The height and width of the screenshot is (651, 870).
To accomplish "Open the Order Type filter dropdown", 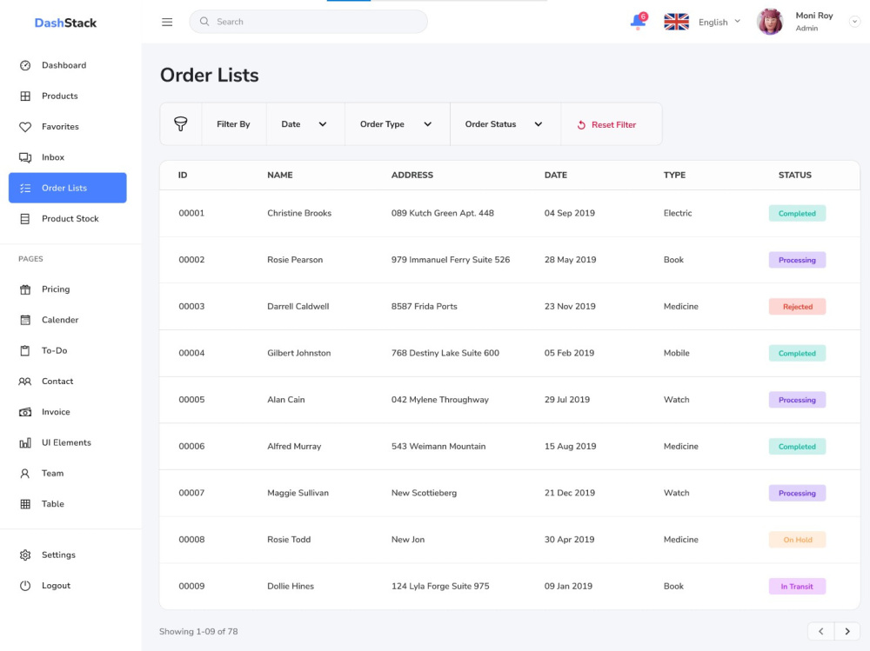I will pos(396,124).
